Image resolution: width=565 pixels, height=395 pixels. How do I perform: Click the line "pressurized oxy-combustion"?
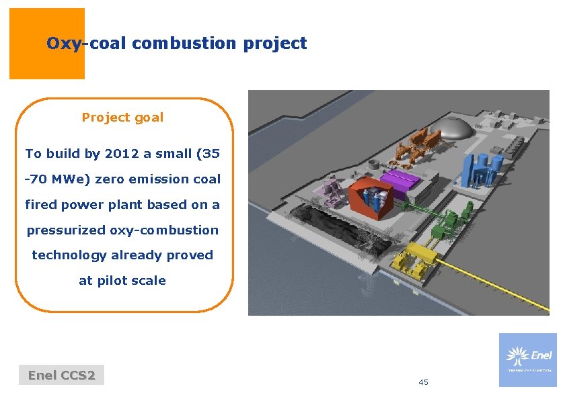pyautogui.click(x=122, y=230)
